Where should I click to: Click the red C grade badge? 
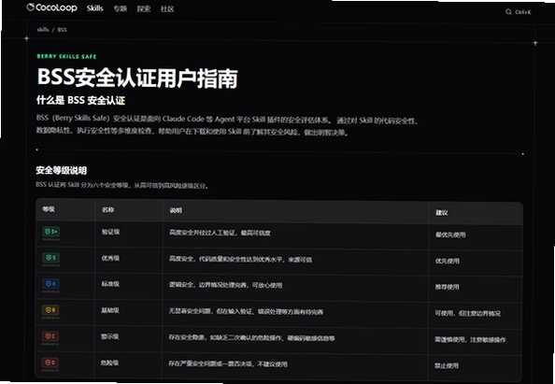pos(50,336)
